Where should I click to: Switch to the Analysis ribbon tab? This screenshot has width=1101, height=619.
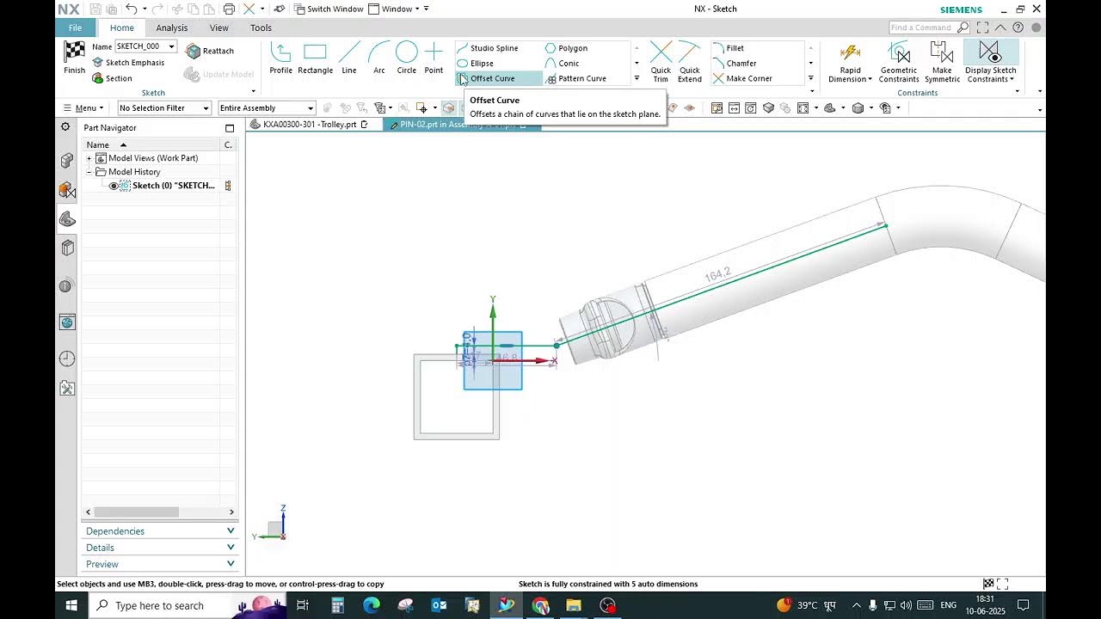(x=172, y=28)
